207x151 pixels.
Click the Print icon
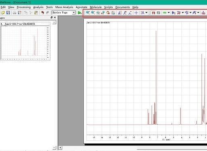point(14,13)
